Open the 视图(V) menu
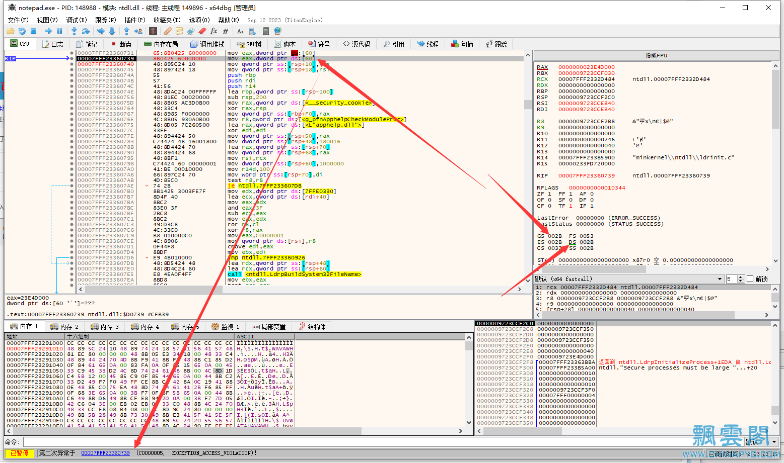Image resolution: width=784 pixels, height=463 pixels. point(47,20)
